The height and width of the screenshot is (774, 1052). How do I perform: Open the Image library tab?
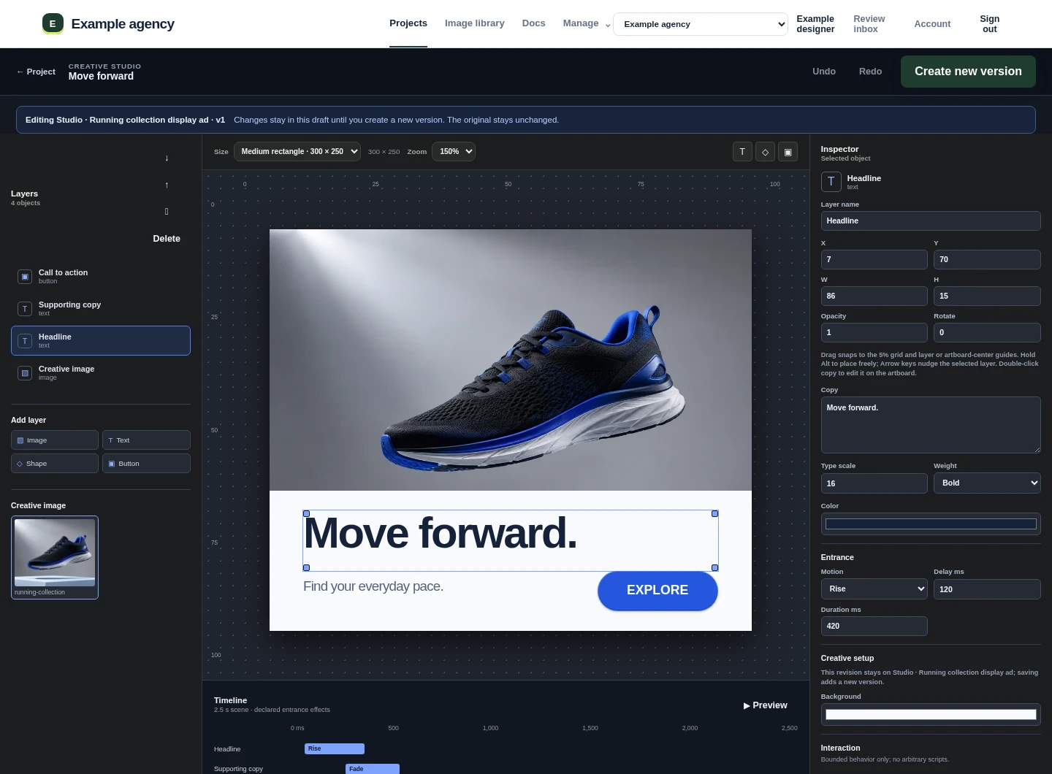click(x=475, y=23)
